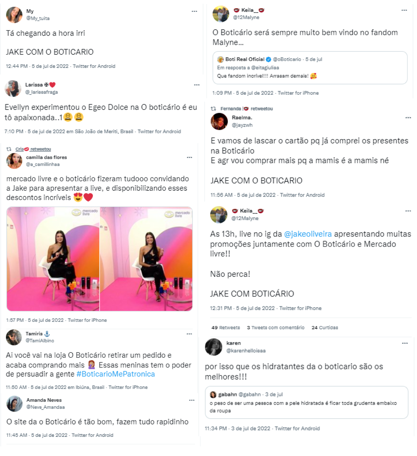Open more options on Larissa's tweet
The height and width of the screenshot is (456, 417).
(197, 85)
